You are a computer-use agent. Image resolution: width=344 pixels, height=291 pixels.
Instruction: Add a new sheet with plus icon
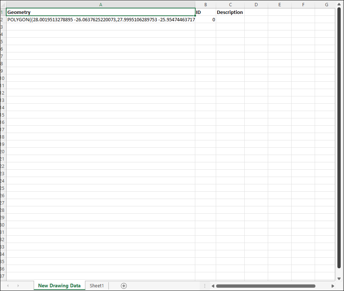[x=124, y=286]
